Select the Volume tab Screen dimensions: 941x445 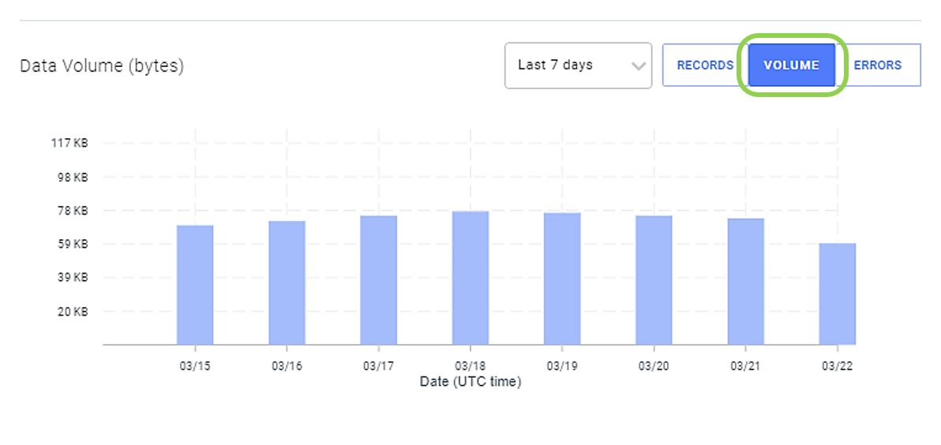pyautogui.click(x=792, y=65)
